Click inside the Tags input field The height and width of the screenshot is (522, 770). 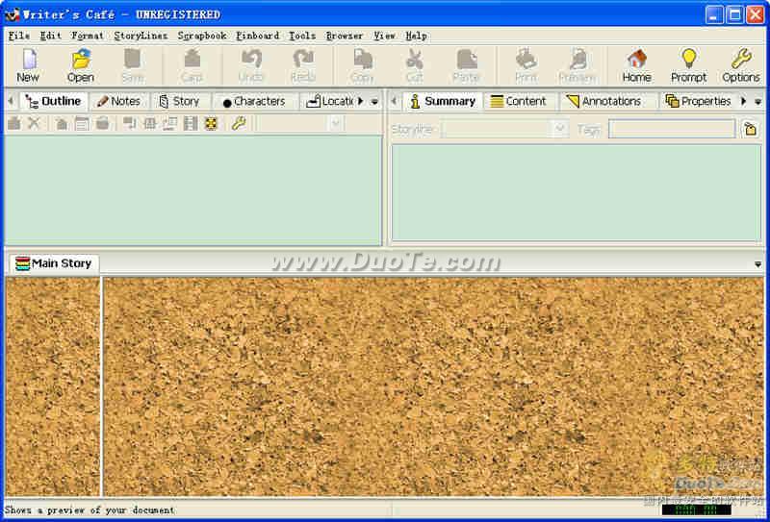672,130
